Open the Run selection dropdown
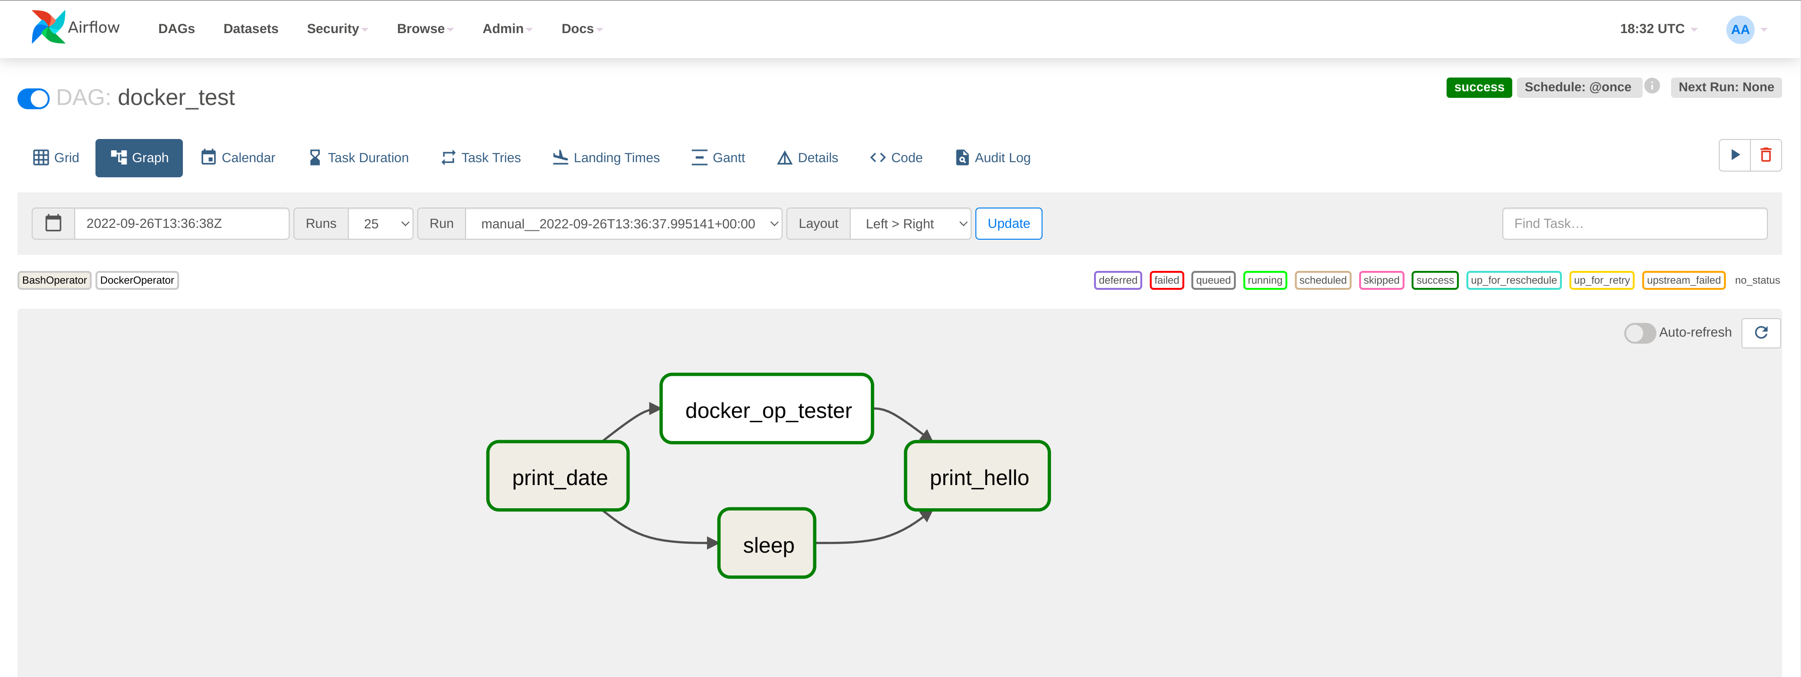1801x677 pixels. click(623, 224)
